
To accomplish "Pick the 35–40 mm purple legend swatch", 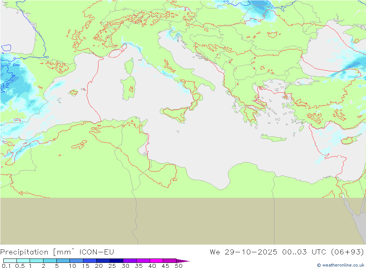I will (x=143, y=261).
